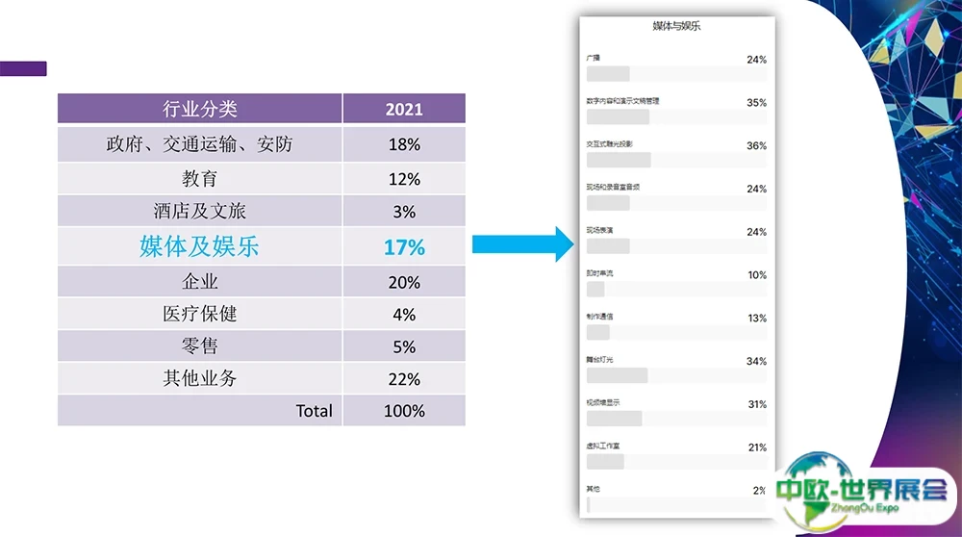Click the highlighted 17% value cell
Viewport: 962px width, 537px height.
click(x=404, y=247)
